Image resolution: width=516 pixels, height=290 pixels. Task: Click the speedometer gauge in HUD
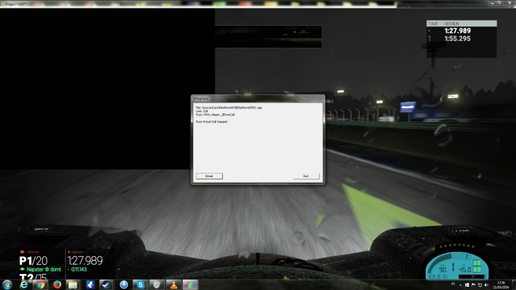pyautogui.click(x=457, y=266)
